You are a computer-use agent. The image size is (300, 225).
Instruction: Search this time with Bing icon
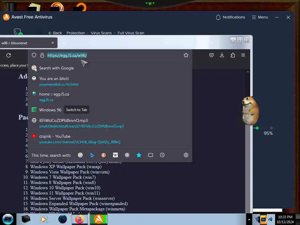pyautogui.click(x=92, y=155)
